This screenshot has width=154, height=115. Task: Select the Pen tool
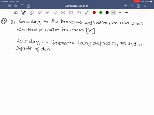pyautogui.click(x=23, y=12)
